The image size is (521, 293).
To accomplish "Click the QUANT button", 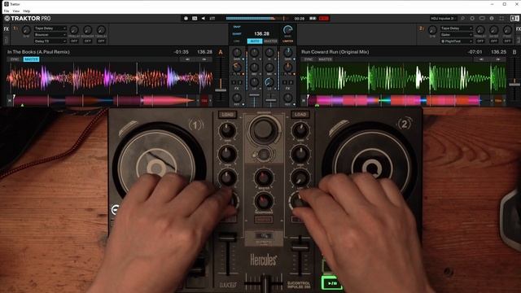I will pos(237,33).
